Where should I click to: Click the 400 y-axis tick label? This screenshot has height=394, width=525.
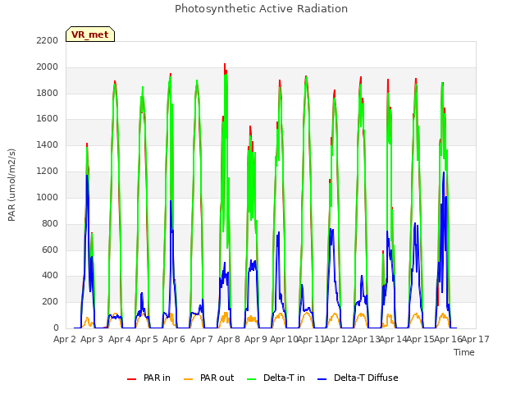click(x=50, y=276)
